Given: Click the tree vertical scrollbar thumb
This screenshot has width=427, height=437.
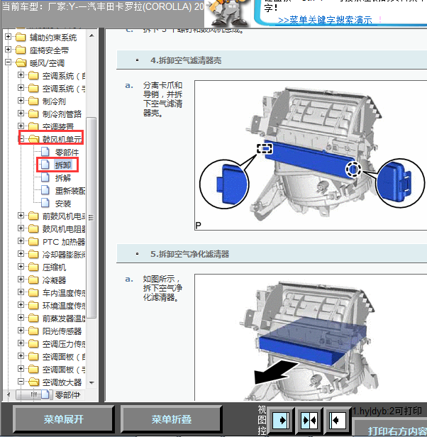Looking at the screenshot, I should 91,217.
